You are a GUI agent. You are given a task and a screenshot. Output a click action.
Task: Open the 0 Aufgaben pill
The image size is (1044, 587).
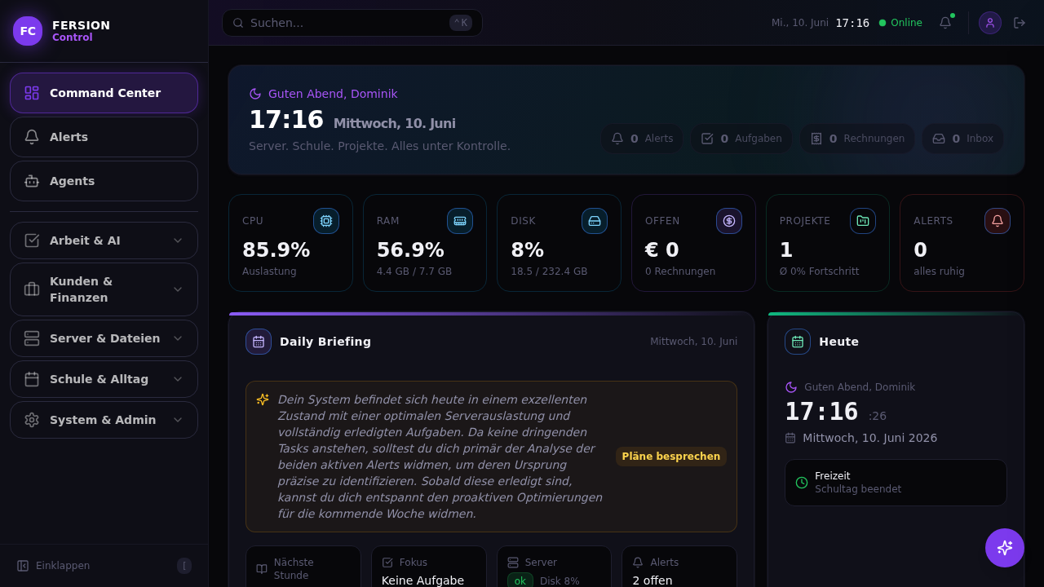(741, 139)
